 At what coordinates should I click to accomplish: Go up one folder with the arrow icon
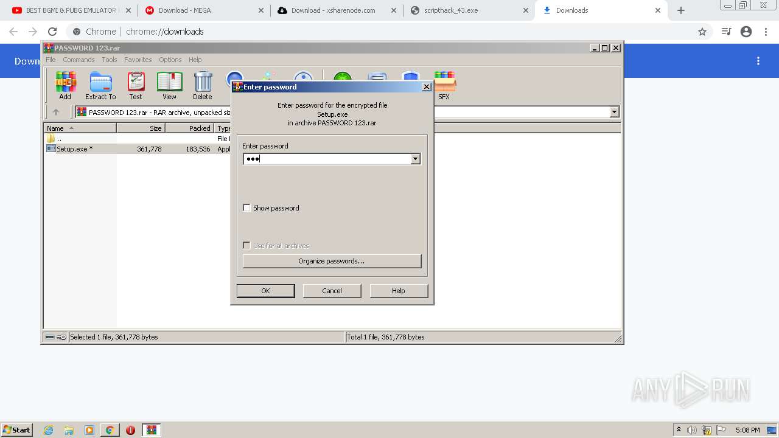coord(56,112)
